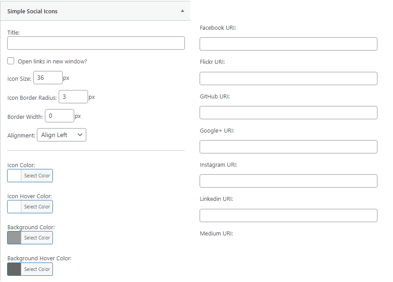The image size is (393, 282).
Task: Click the dark Background Hover Color swatch
Action: coord(14,269)
